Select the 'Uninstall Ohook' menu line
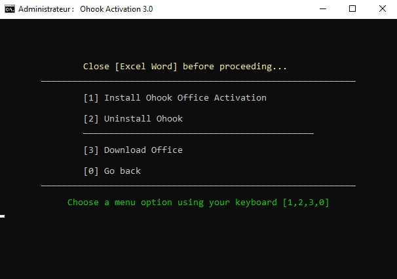The image size is (397, 279). [133, 119]
